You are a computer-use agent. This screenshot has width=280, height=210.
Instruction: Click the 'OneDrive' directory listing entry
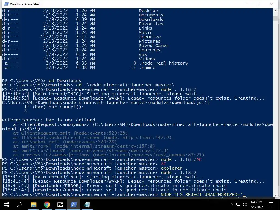(x=150, y=37)
